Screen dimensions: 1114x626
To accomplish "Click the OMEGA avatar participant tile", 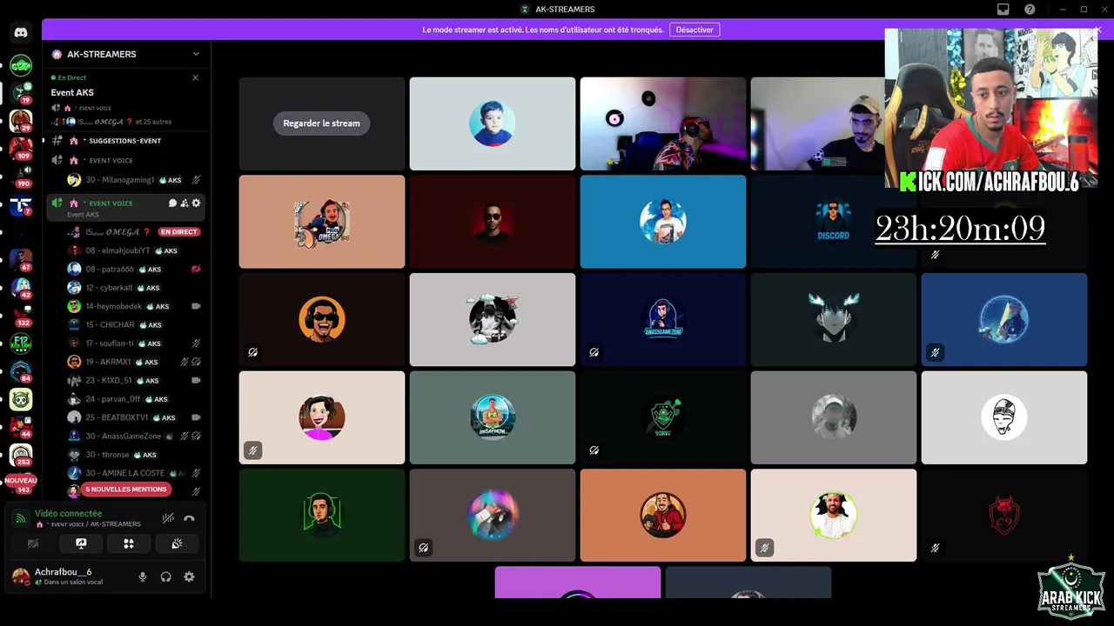I will point(322,221).
